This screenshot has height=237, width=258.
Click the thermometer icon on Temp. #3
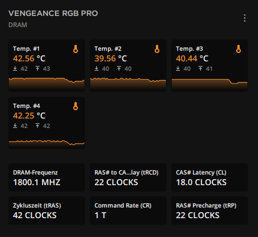coord(239,49)
